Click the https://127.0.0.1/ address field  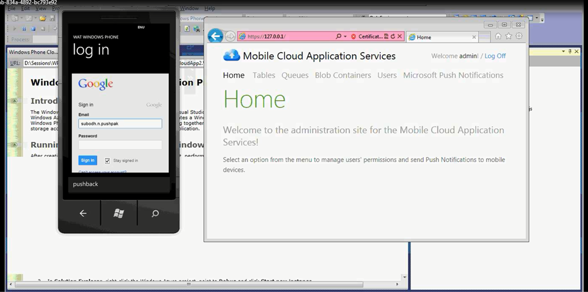287,36
